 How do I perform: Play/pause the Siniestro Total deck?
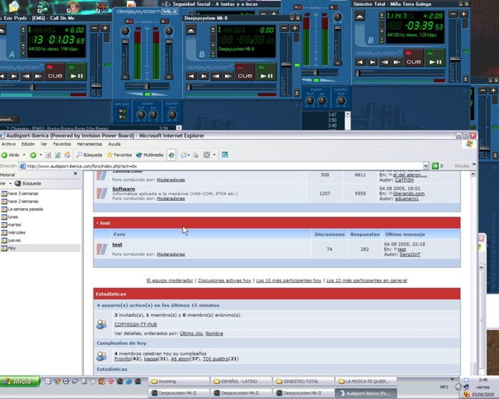click(x=436, y=58)
